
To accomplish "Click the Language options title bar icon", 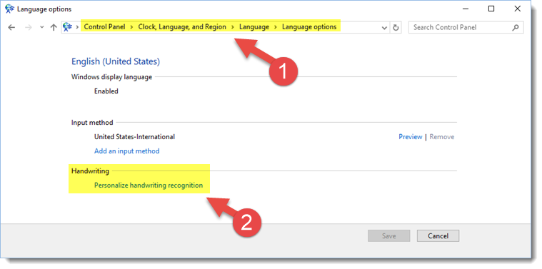I will [x=10, y=9].
